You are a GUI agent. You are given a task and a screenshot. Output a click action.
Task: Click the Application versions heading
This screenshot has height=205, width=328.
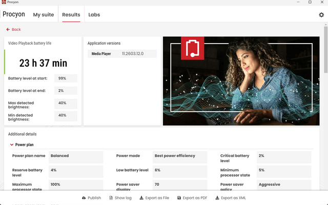[104, 43]
